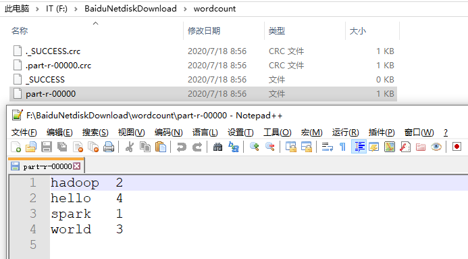Click wordcount in the breadcrumb path
Image resolution: width=468 pixels, height=259 pixels.
coord(215,9)
